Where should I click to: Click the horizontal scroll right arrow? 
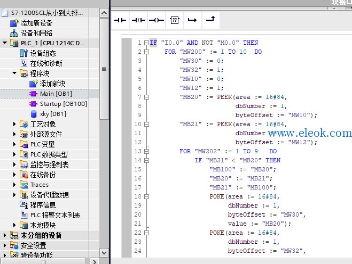[95, 261]
